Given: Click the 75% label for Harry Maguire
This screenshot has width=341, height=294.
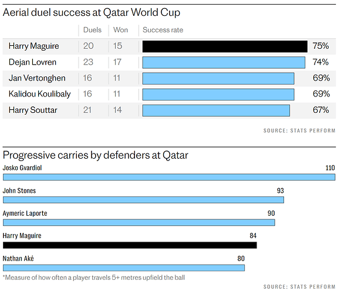Looking at the screenshot, I should pyautogui.click(x=320, y=46).
